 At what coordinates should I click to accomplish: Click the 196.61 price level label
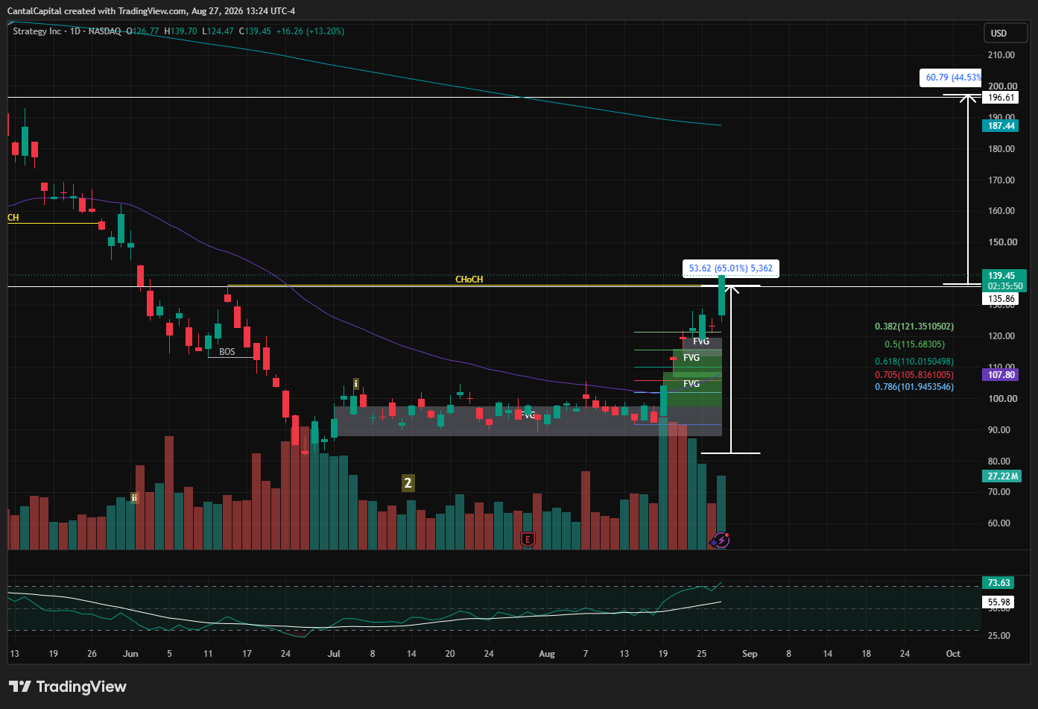(x=1001, y=98)
